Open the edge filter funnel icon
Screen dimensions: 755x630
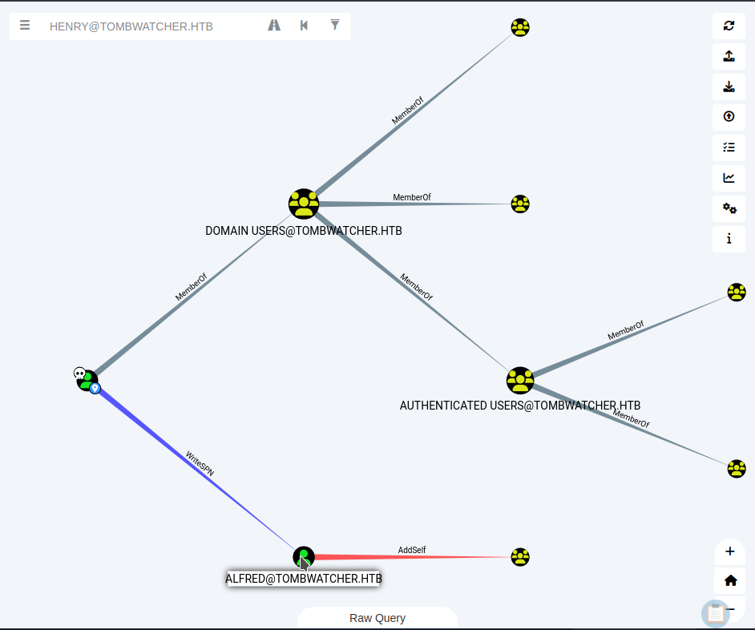coord(335,26)
